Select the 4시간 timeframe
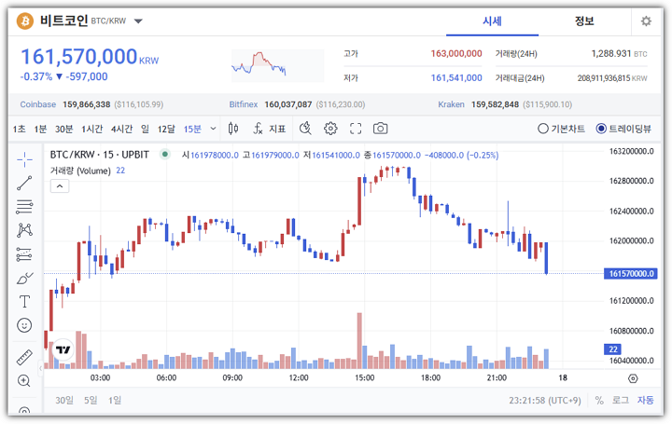Screen dimensions: 672x424 tap(121, 129)
